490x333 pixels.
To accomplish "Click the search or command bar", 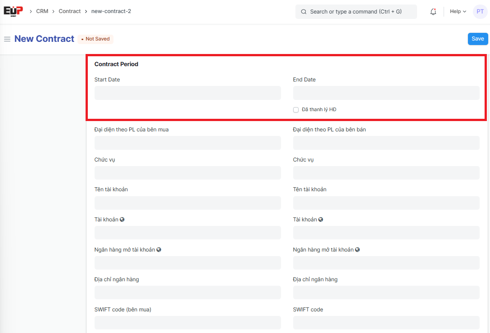I will [356, 12].
